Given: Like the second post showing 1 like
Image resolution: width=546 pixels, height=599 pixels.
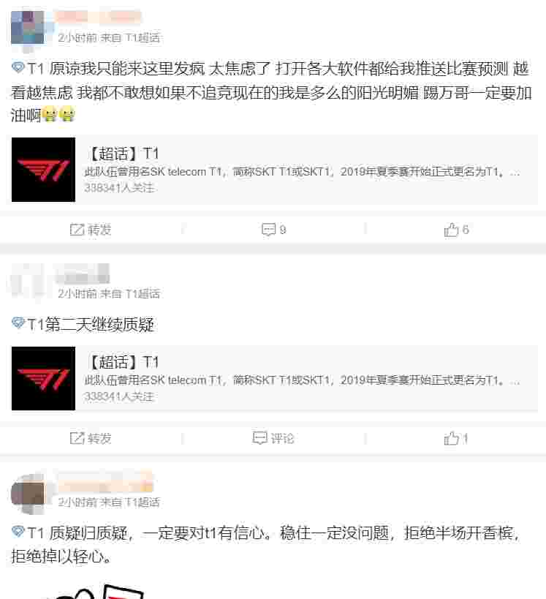Looking at the screenshot, I should (451, 438).
